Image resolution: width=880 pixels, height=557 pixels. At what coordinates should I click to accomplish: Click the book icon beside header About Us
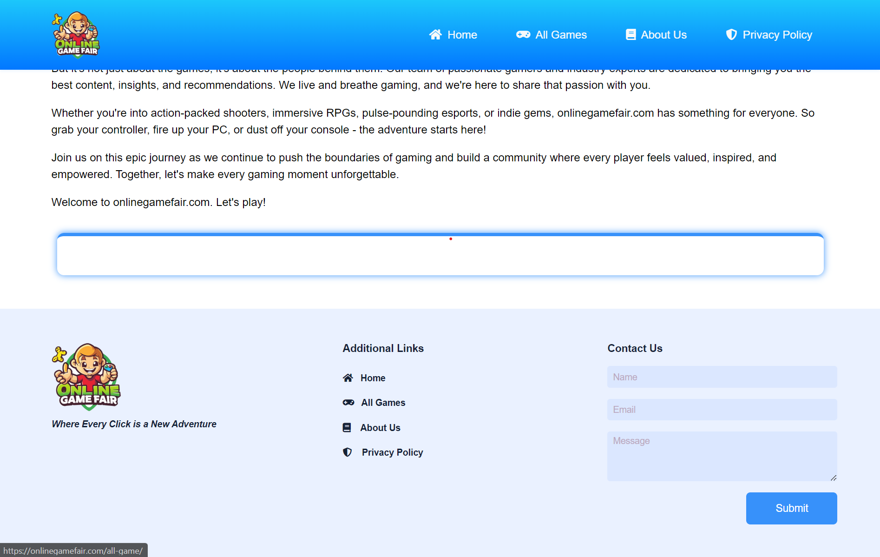[x=630, y=35]
